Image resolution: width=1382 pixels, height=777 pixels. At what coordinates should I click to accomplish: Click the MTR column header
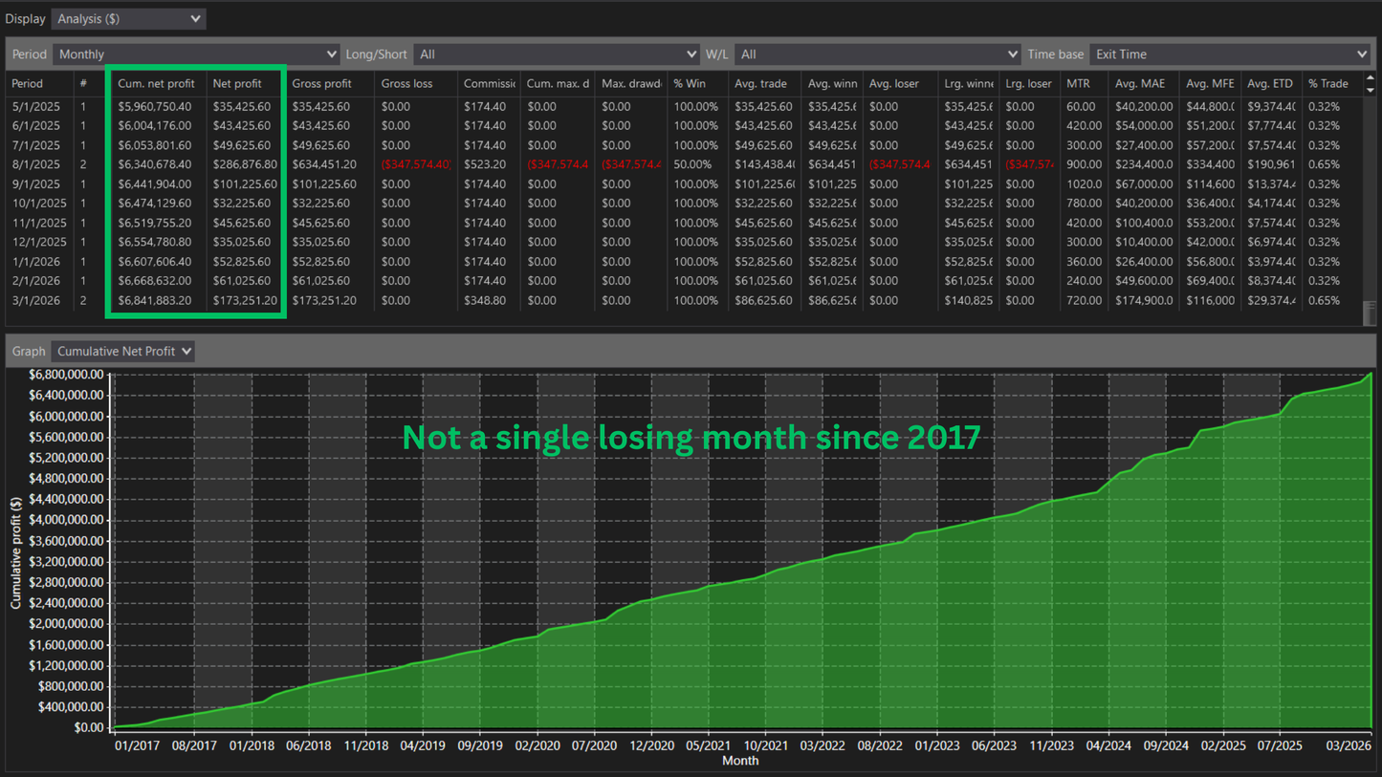(x=1079, y=84)
